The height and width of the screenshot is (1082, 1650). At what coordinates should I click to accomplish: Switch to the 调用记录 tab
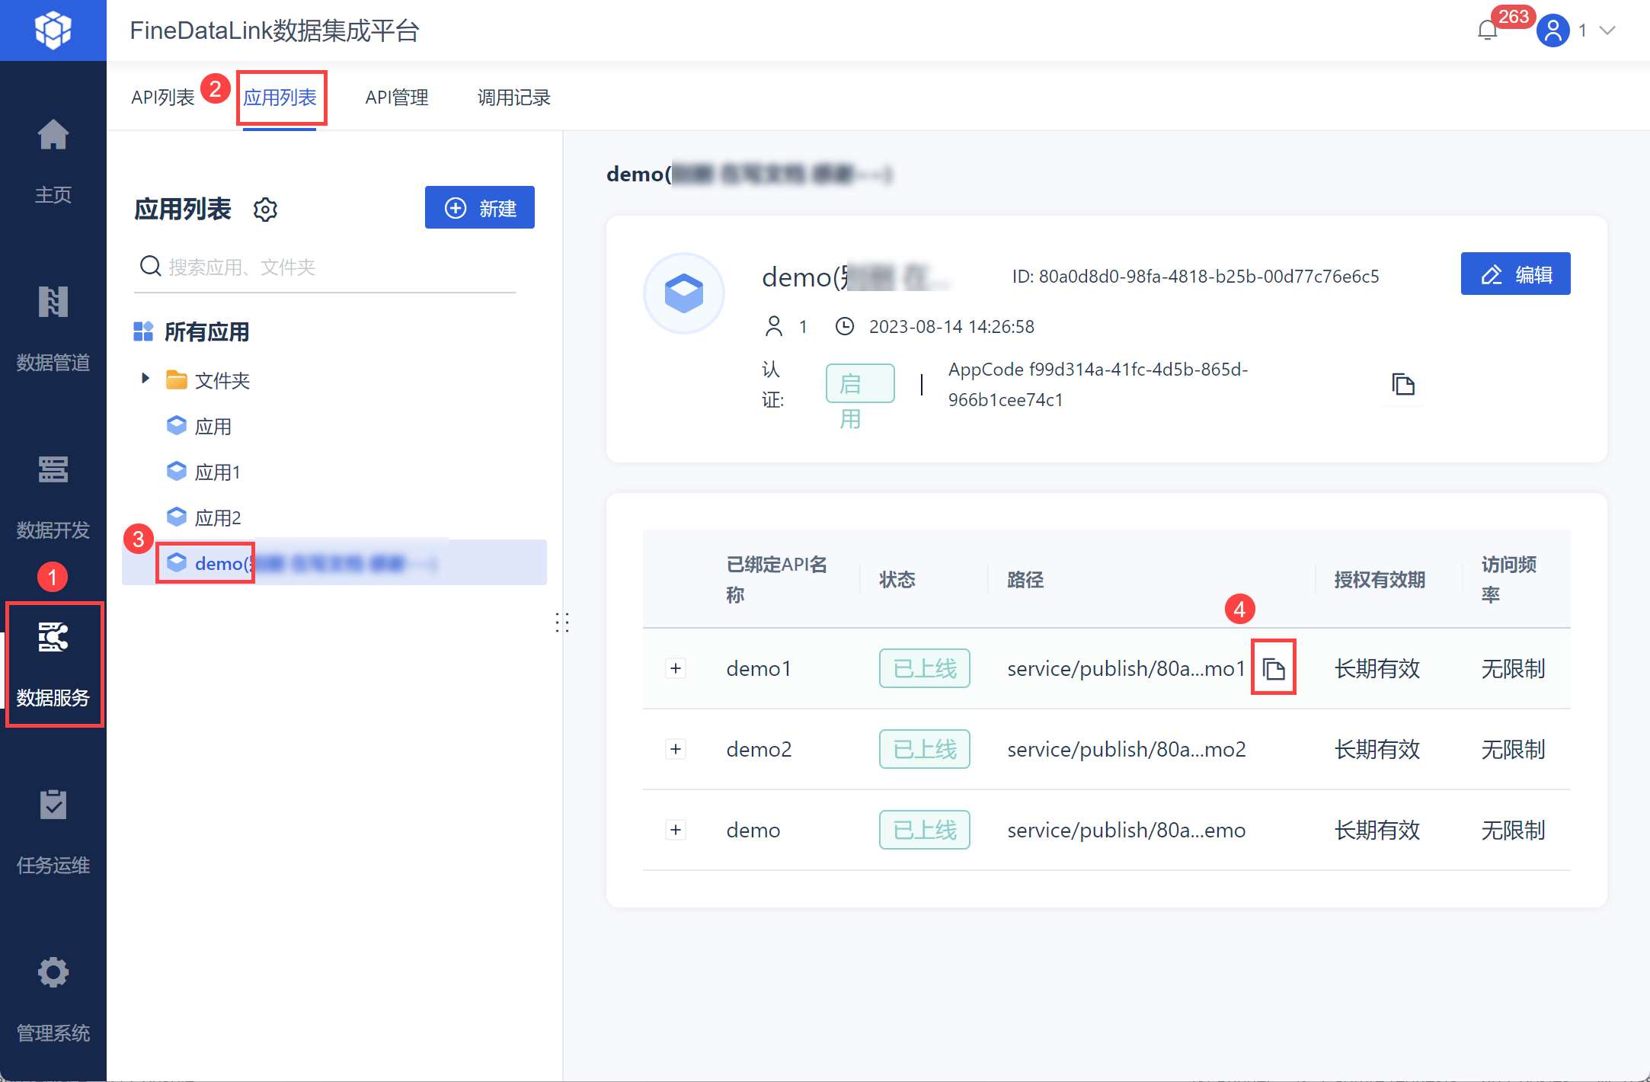tap(514, 98)
